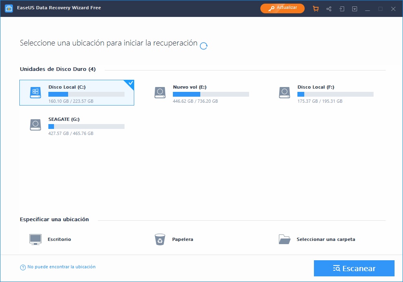Choose the Disco Local (F:) drive icon
This screenshot has width=403, height=282.
285,93
